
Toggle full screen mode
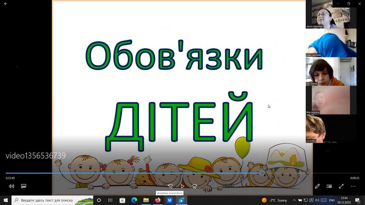[341, 186]
